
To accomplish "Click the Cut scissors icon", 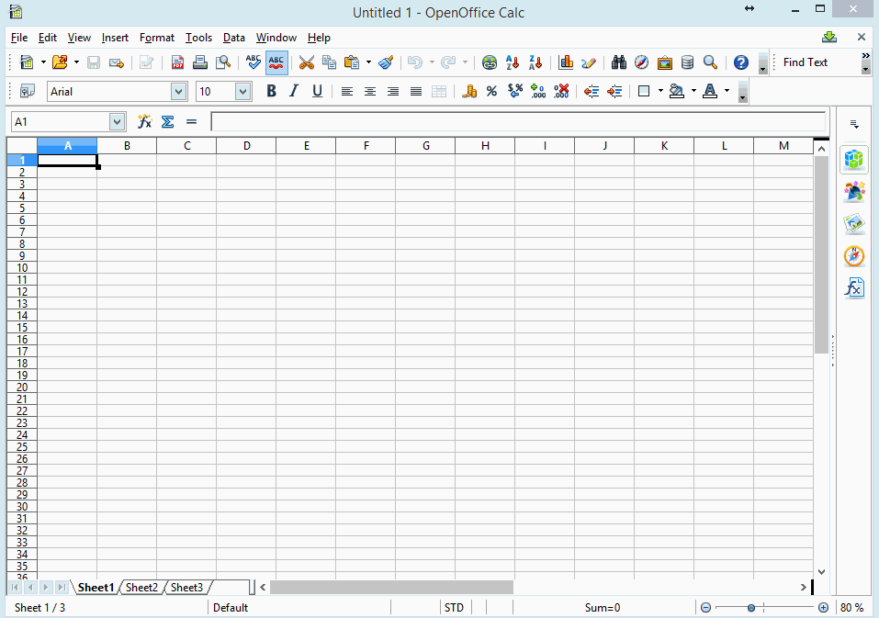I will click(306, 62).
